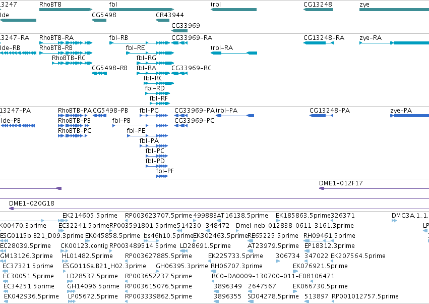Select the fbl-RC transcript label
Screen dimensions: 429x304
pyautogui.click(x=153, y=78)
